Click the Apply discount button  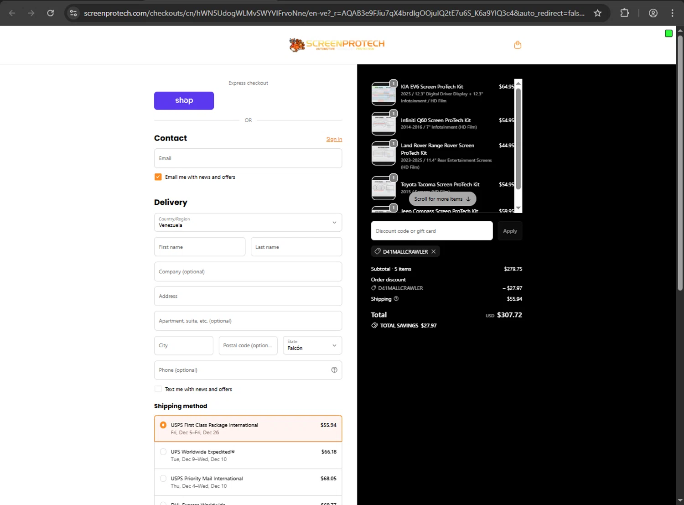[x=510, y=231]
